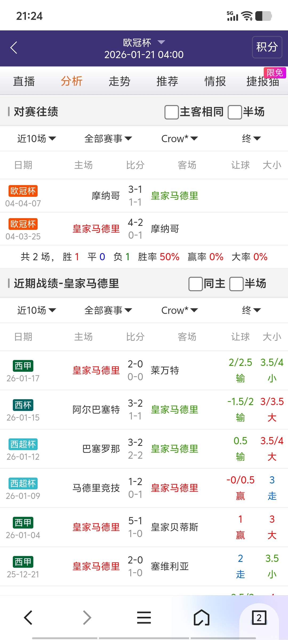Open the browser menu hamburger icon

click(144, 617)
